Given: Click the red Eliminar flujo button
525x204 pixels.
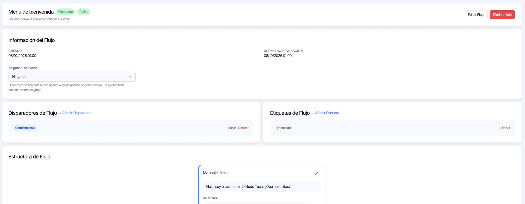Looking at the screenshot, I should point(502,15).
